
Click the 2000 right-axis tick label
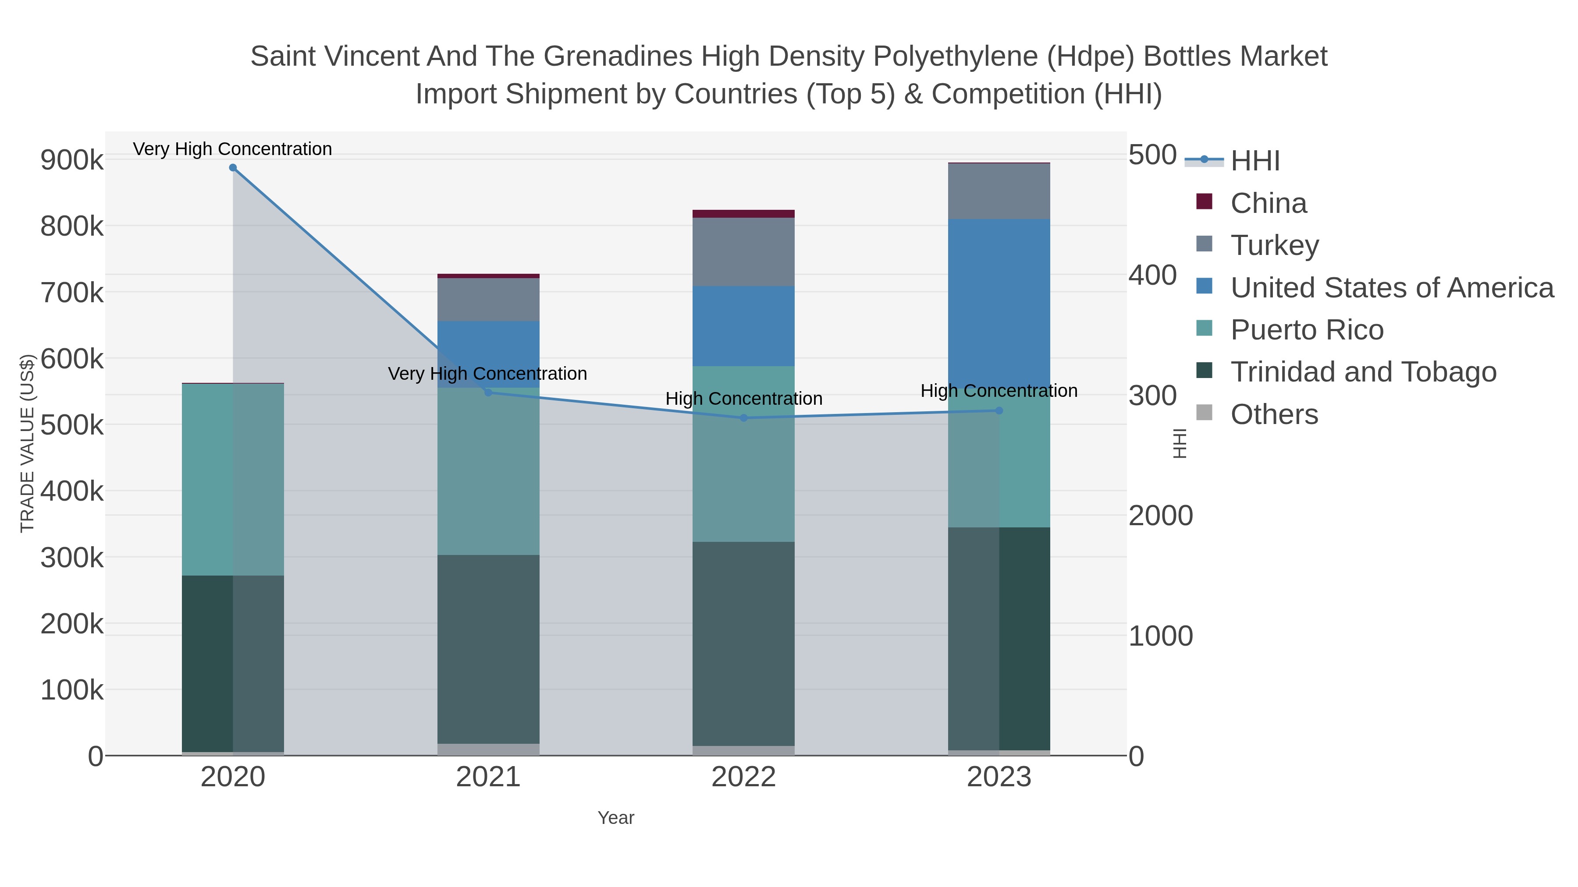1161,516
